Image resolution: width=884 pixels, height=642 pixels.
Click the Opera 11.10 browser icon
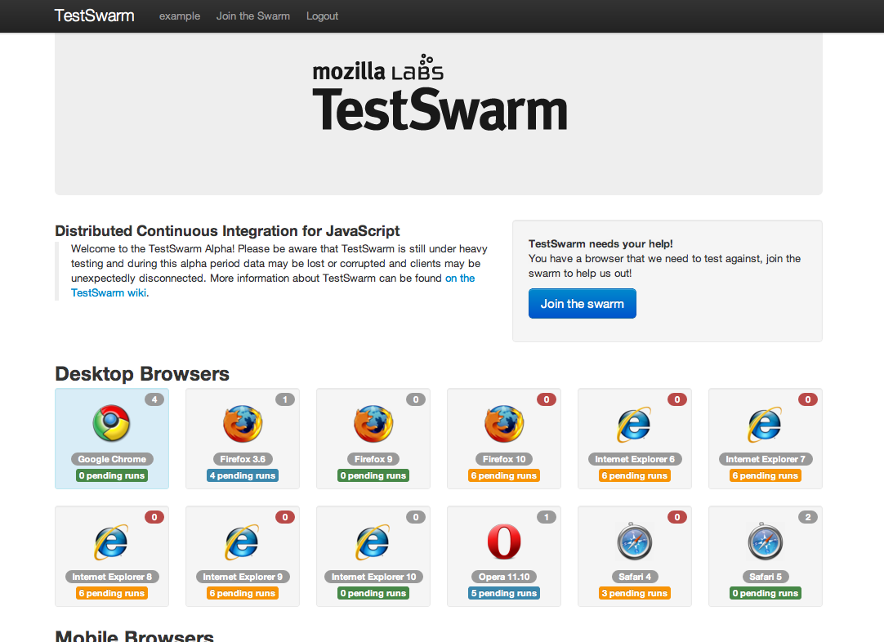point(504,542)
